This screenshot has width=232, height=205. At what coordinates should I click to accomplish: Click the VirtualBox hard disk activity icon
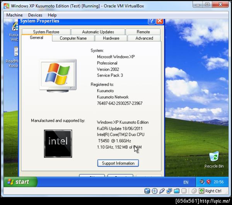(147, 191)
